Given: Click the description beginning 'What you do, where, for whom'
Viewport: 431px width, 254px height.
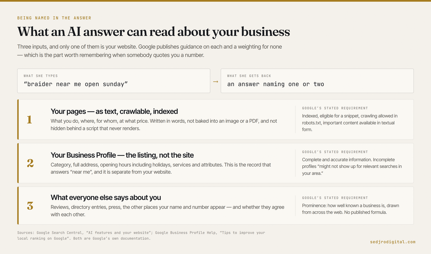Looking at the screenshot, I should pyautogui.click(x=164, y=125).
